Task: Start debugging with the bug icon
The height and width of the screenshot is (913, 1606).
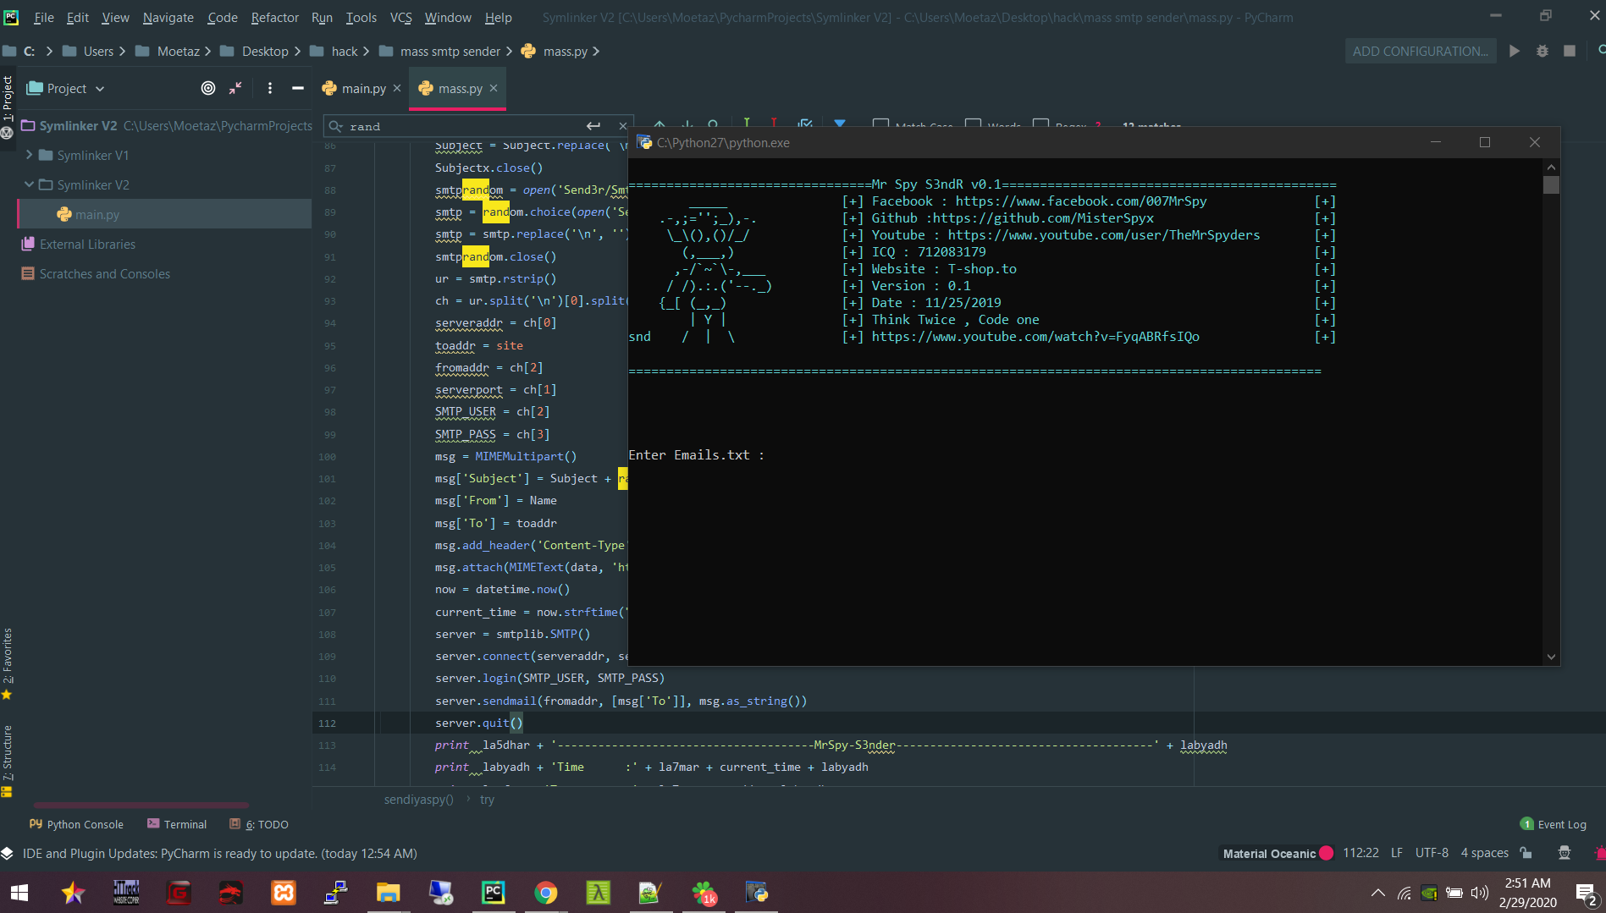Action: [1543, 51]
